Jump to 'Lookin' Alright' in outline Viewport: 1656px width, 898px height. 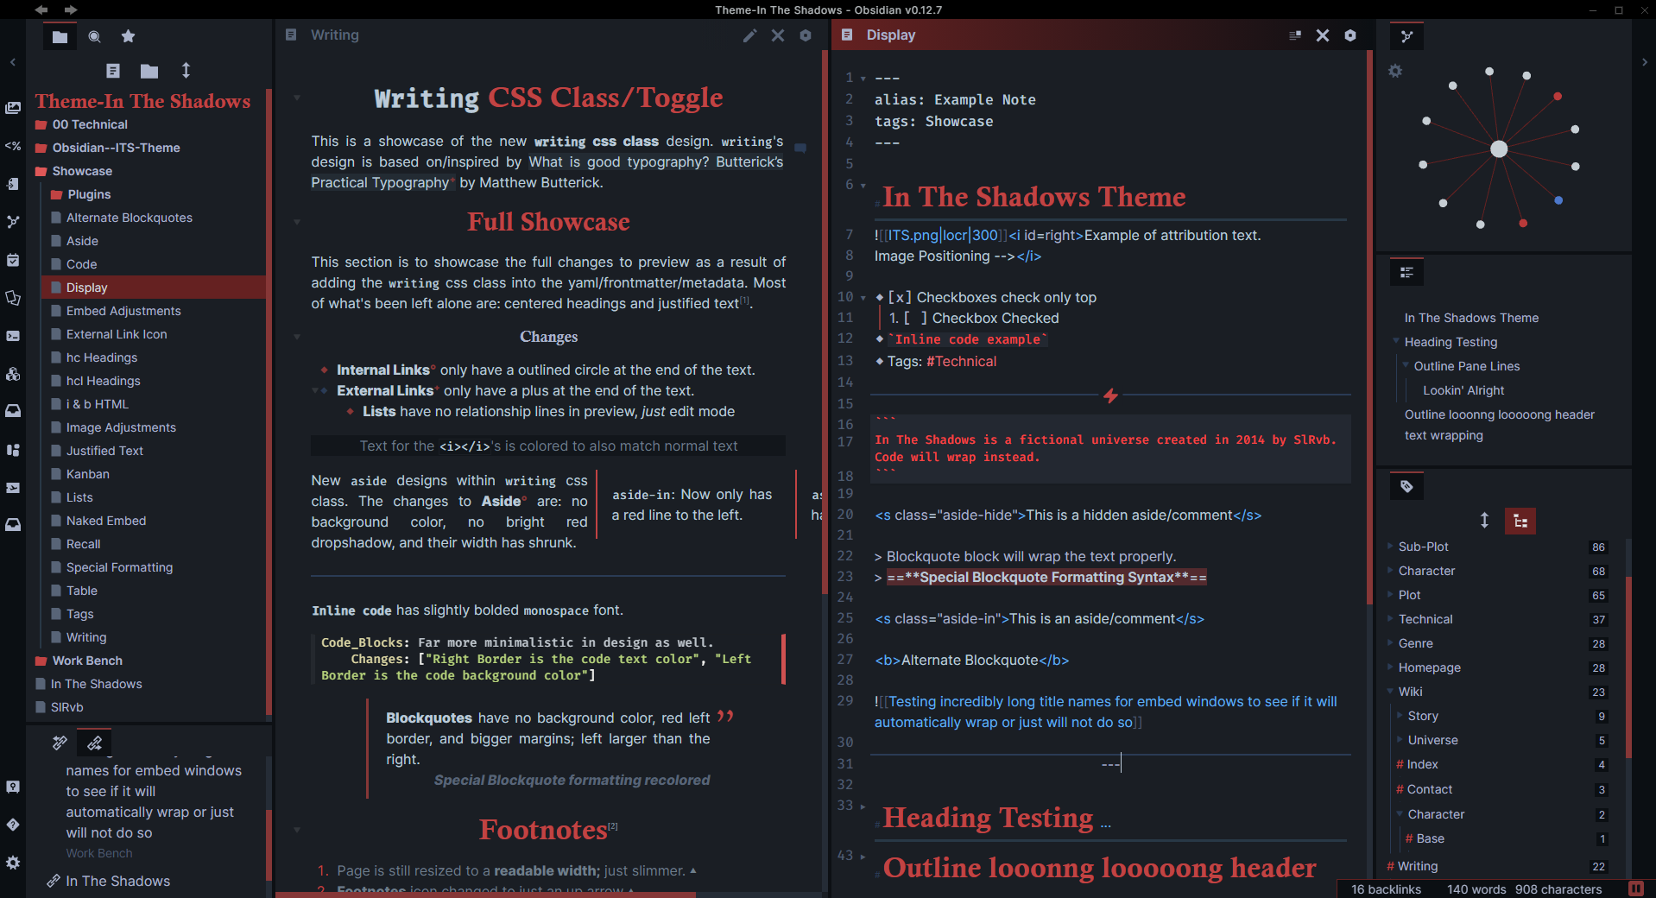(x=1463, y=390)
